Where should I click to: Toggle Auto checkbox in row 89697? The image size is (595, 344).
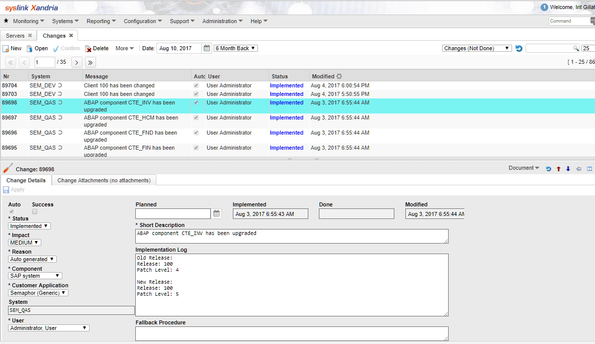[196, 118]
